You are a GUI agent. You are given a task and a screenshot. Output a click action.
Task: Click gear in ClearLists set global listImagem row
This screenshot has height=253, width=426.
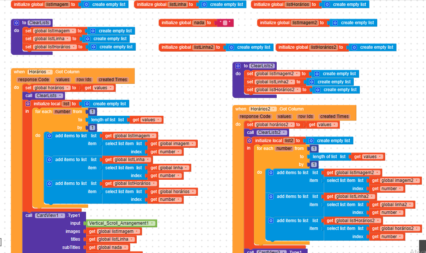(93, 31)
